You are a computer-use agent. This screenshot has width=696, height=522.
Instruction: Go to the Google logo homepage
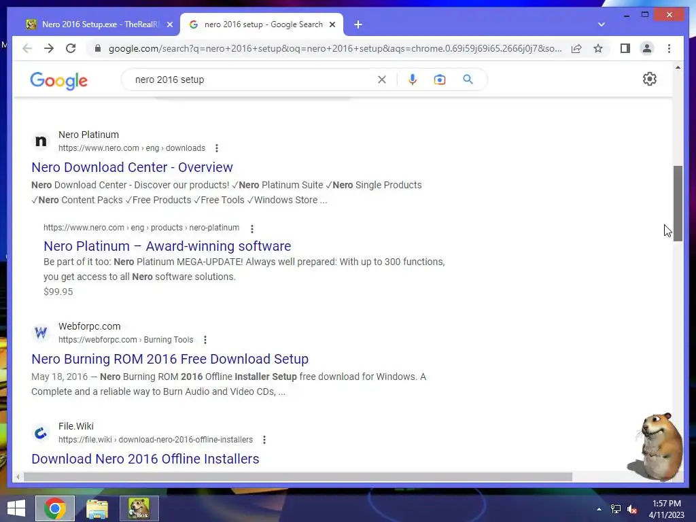(x=58, y=80)
